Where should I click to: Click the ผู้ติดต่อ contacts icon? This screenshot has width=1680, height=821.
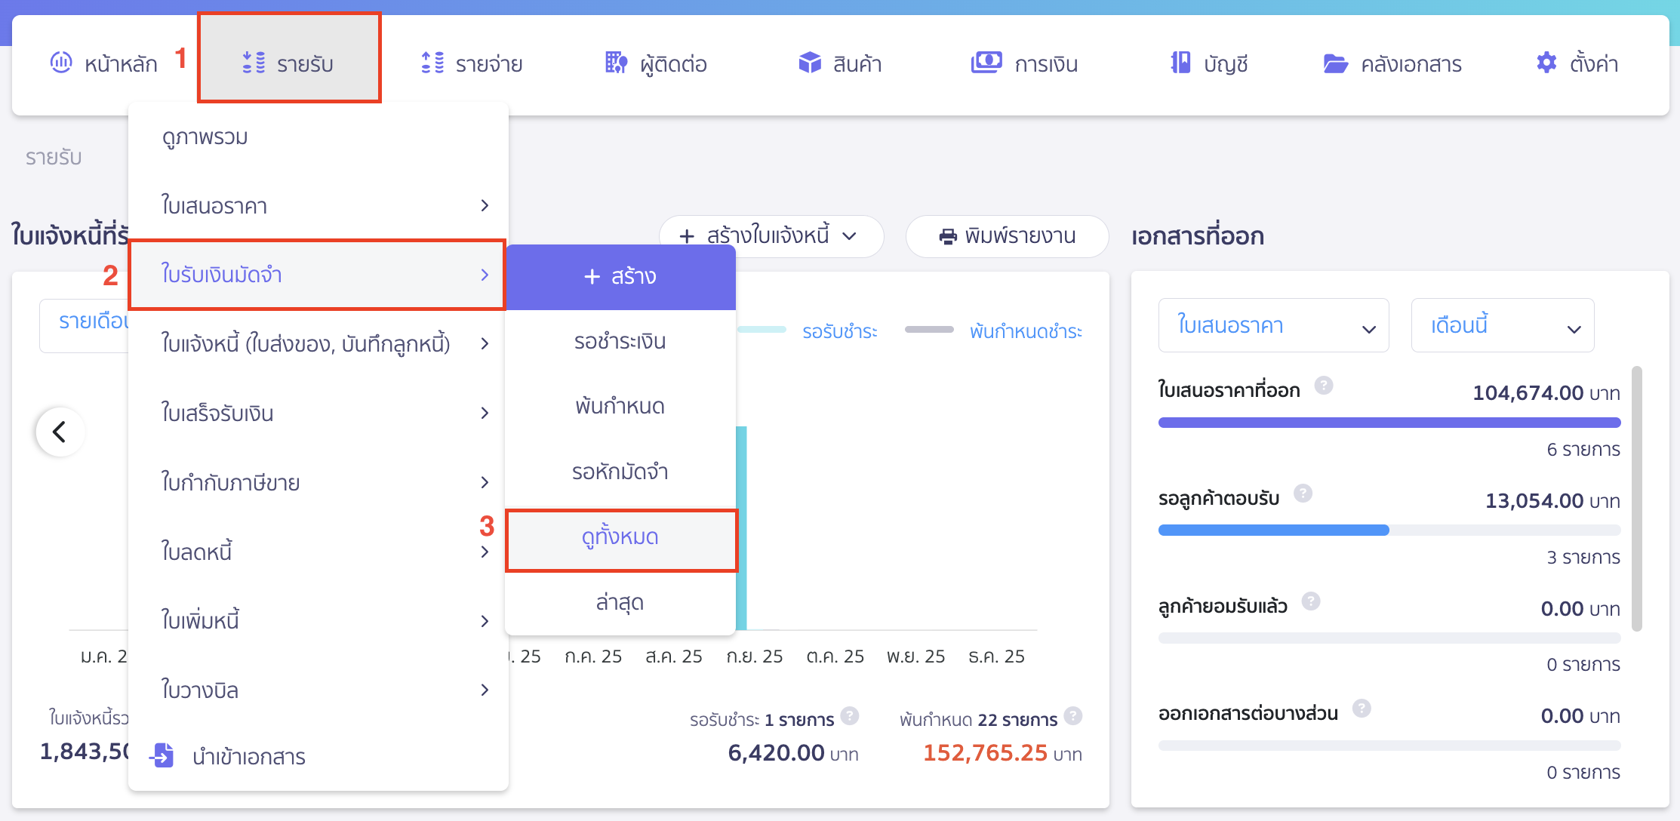click(615, 63)
